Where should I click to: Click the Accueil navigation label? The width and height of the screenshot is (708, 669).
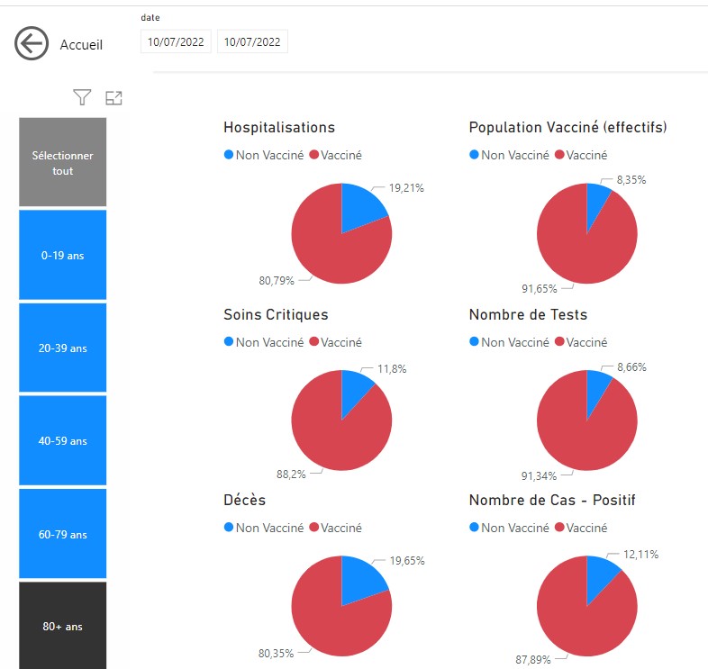(81, 44)
